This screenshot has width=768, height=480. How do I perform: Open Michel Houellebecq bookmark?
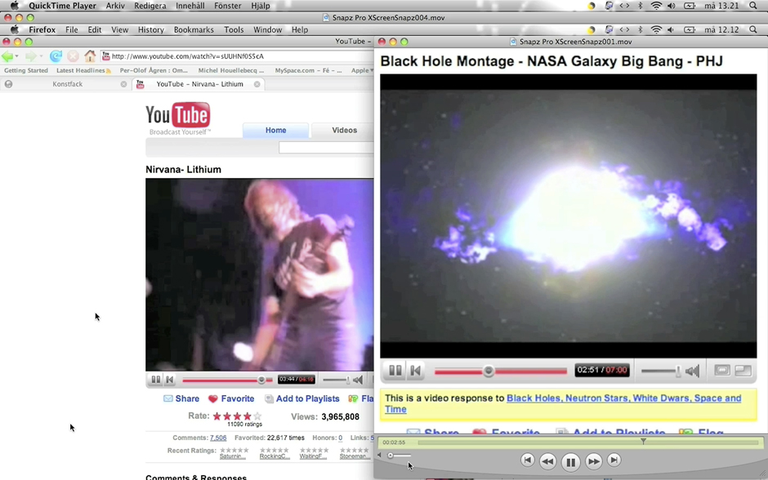230,70
